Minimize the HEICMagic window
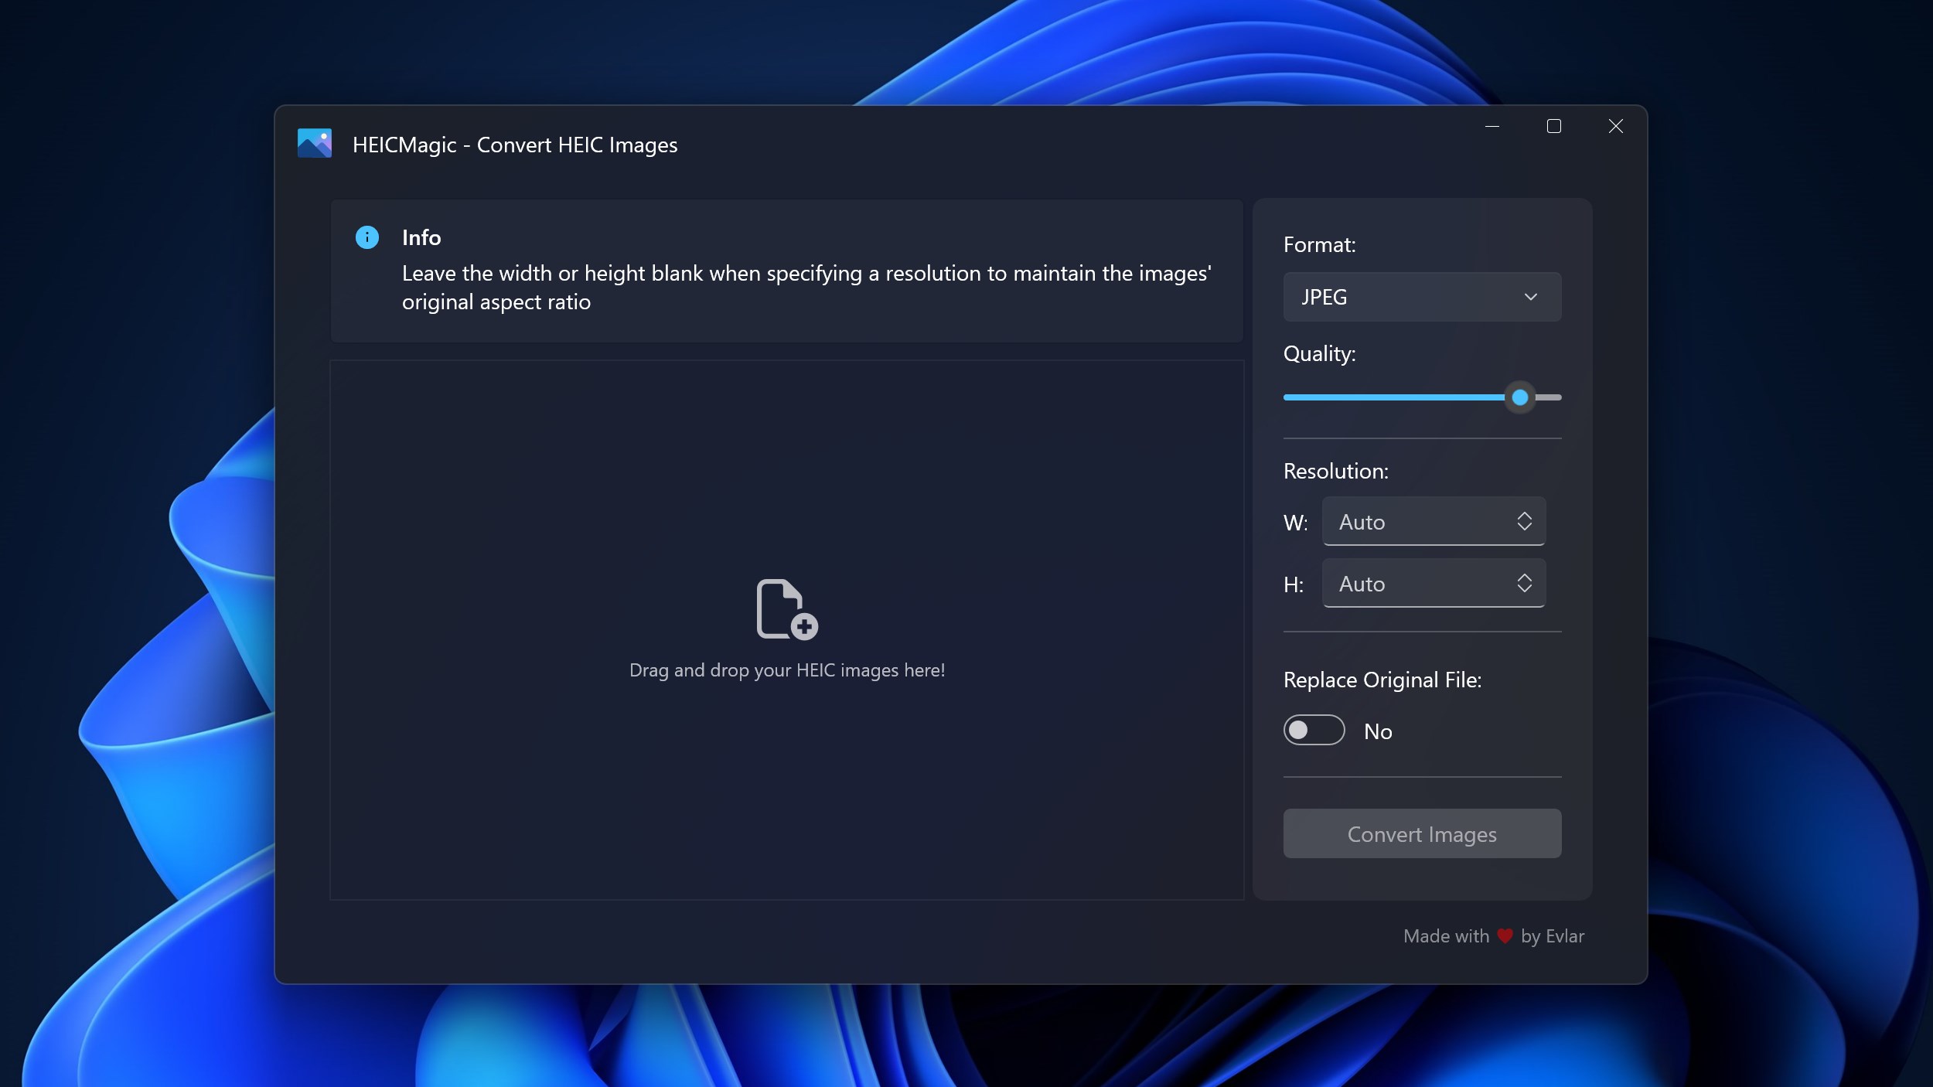This screenshot has width=1933, height=1087. tap(1492, 126)
